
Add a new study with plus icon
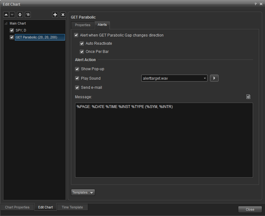pos(55,15)
